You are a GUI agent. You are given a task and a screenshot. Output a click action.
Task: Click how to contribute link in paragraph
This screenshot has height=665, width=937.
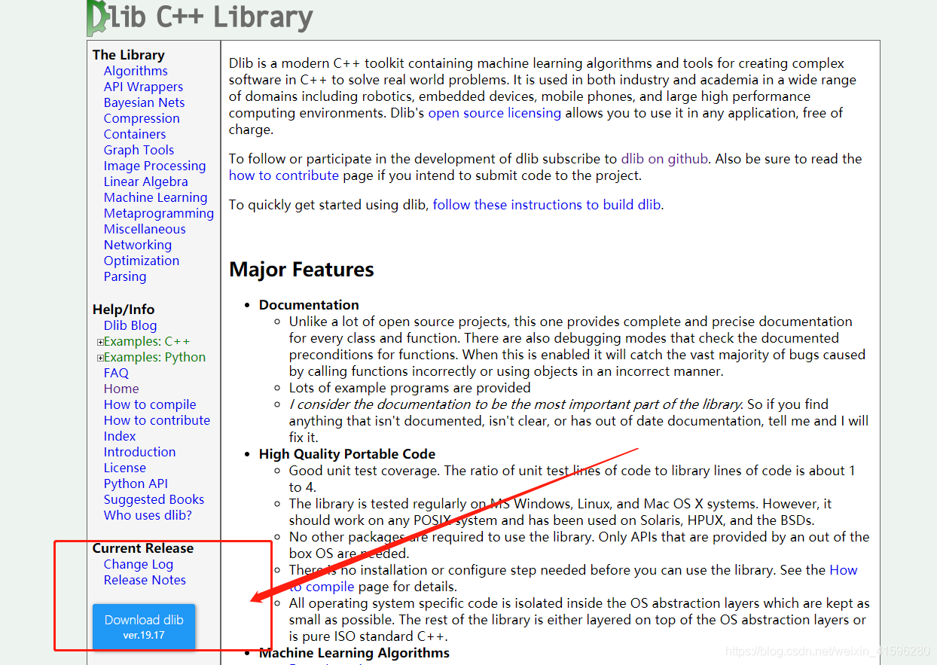[284, 175]
